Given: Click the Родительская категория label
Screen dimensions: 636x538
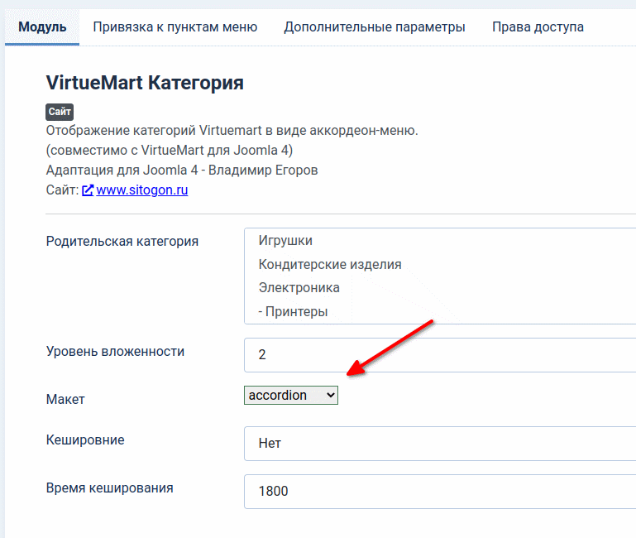Looking at the screenshot, I should 122,241.
